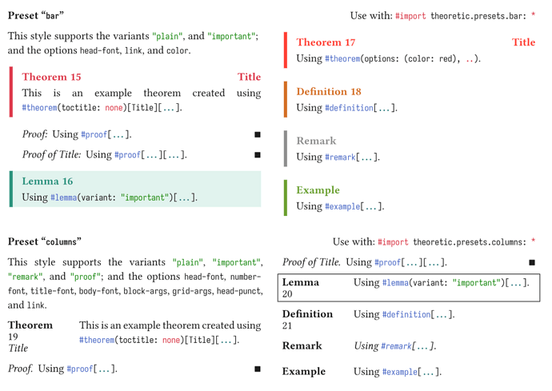Click the green bar beside the Example block
The width and height of the screenshot is (552, 391).
(x=286, y=197)
